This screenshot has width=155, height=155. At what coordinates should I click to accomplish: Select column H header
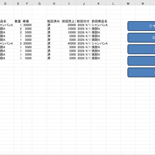point(54,4)
